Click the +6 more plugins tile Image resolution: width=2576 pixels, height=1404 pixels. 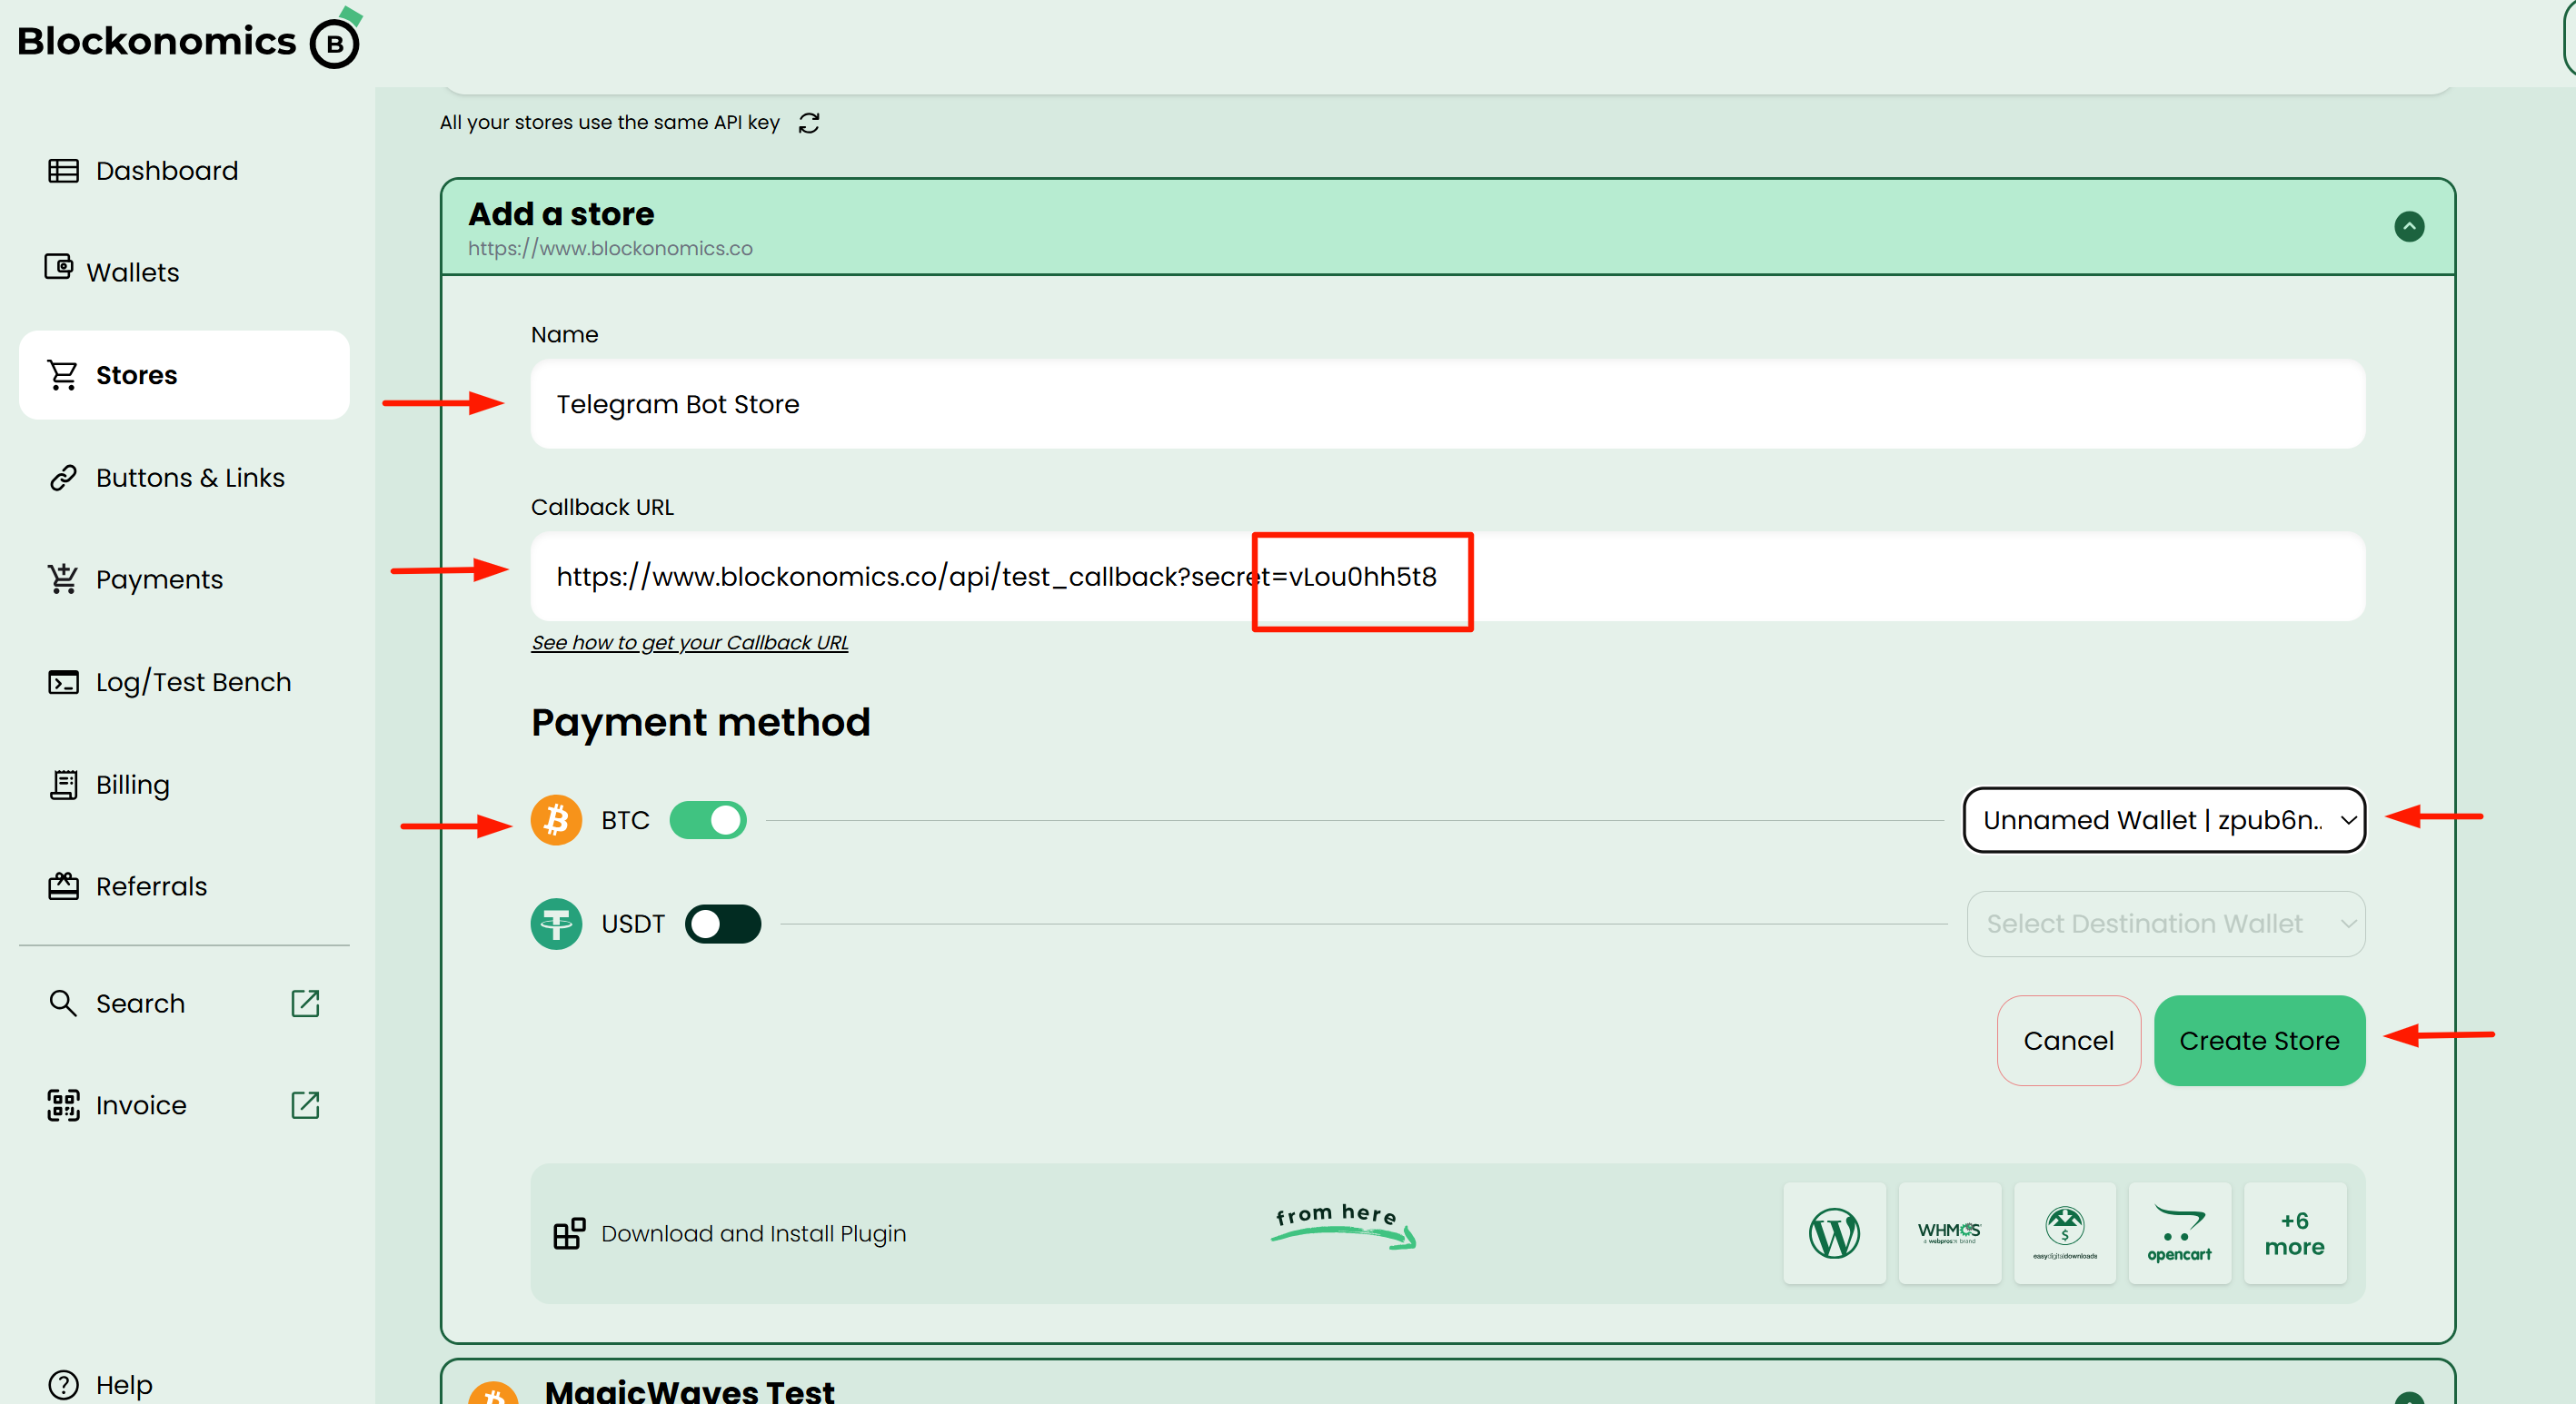point(2294,1233)
